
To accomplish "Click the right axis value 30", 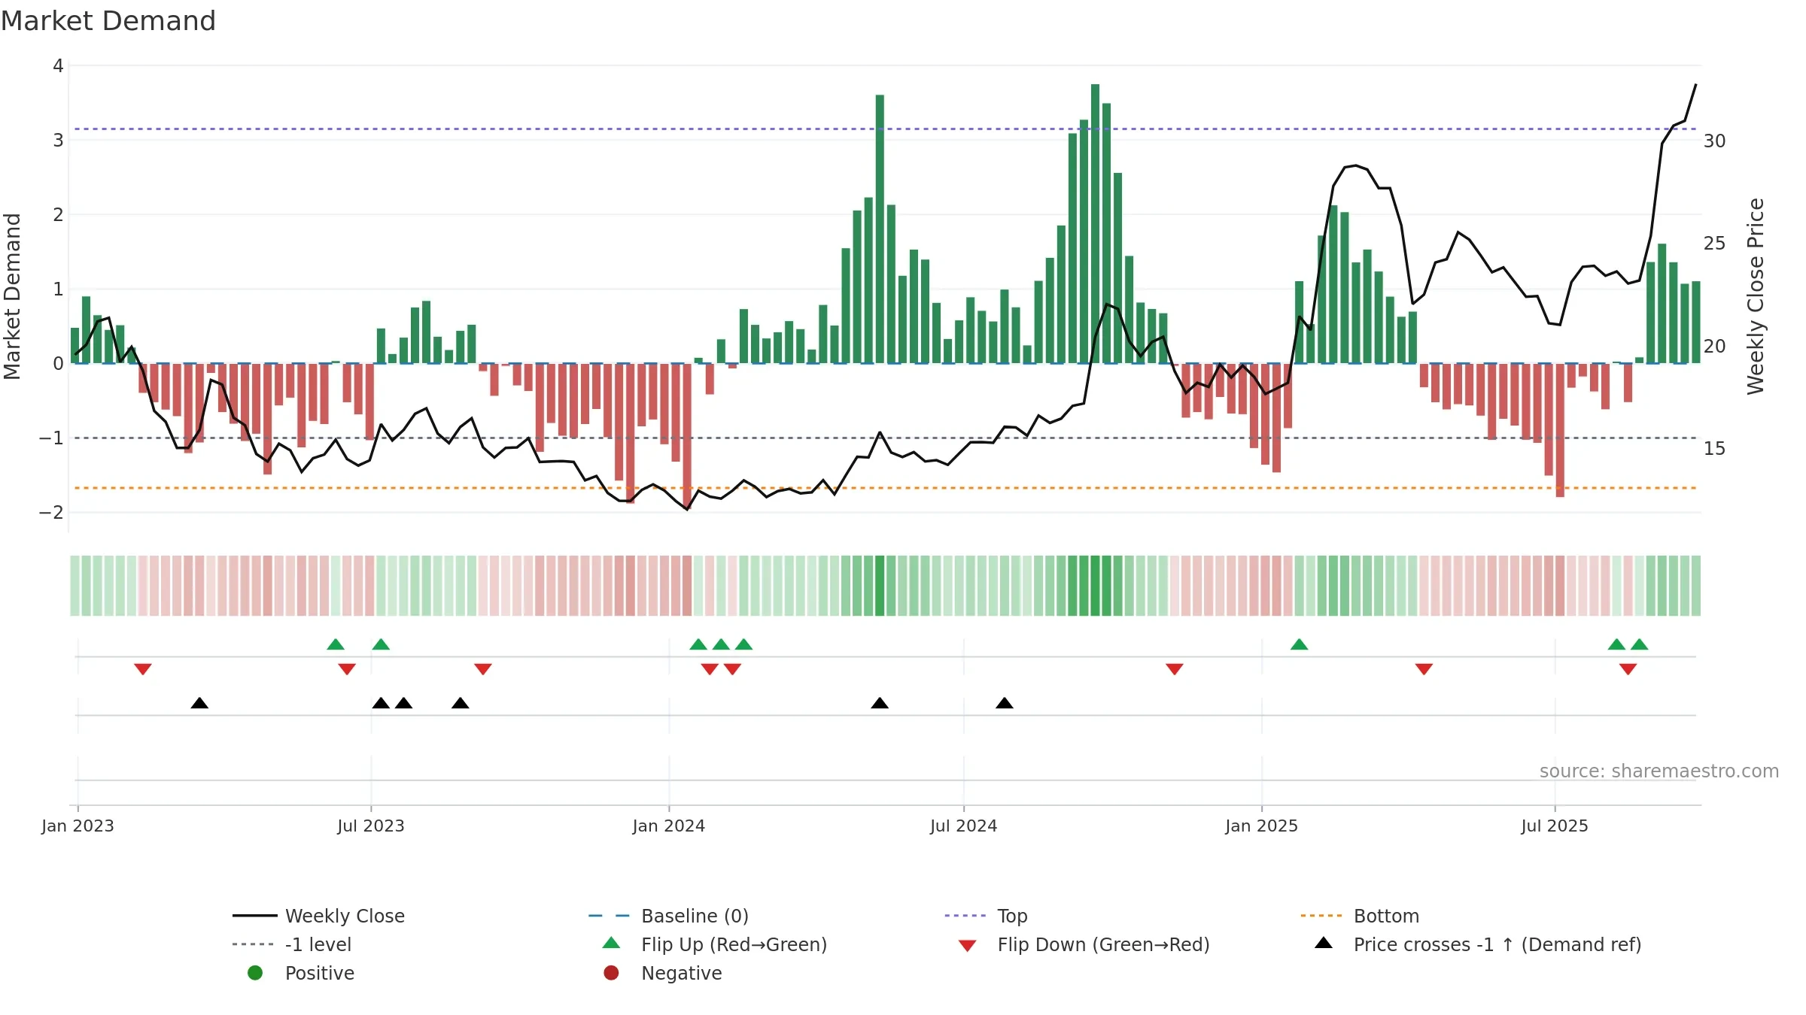I will 1715,141.
